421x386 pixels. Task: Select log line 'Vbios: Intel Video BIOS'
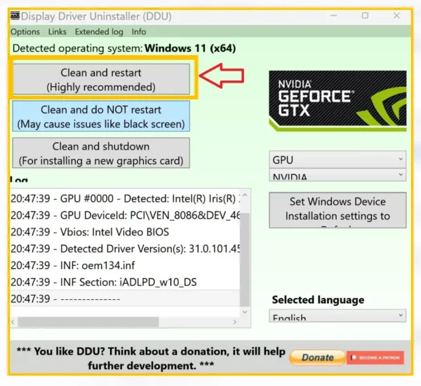[125, 232]
